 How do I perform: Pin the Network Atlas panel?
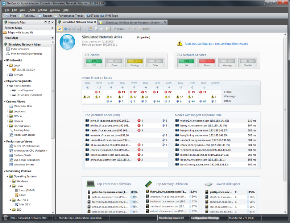tap(49, 22)
